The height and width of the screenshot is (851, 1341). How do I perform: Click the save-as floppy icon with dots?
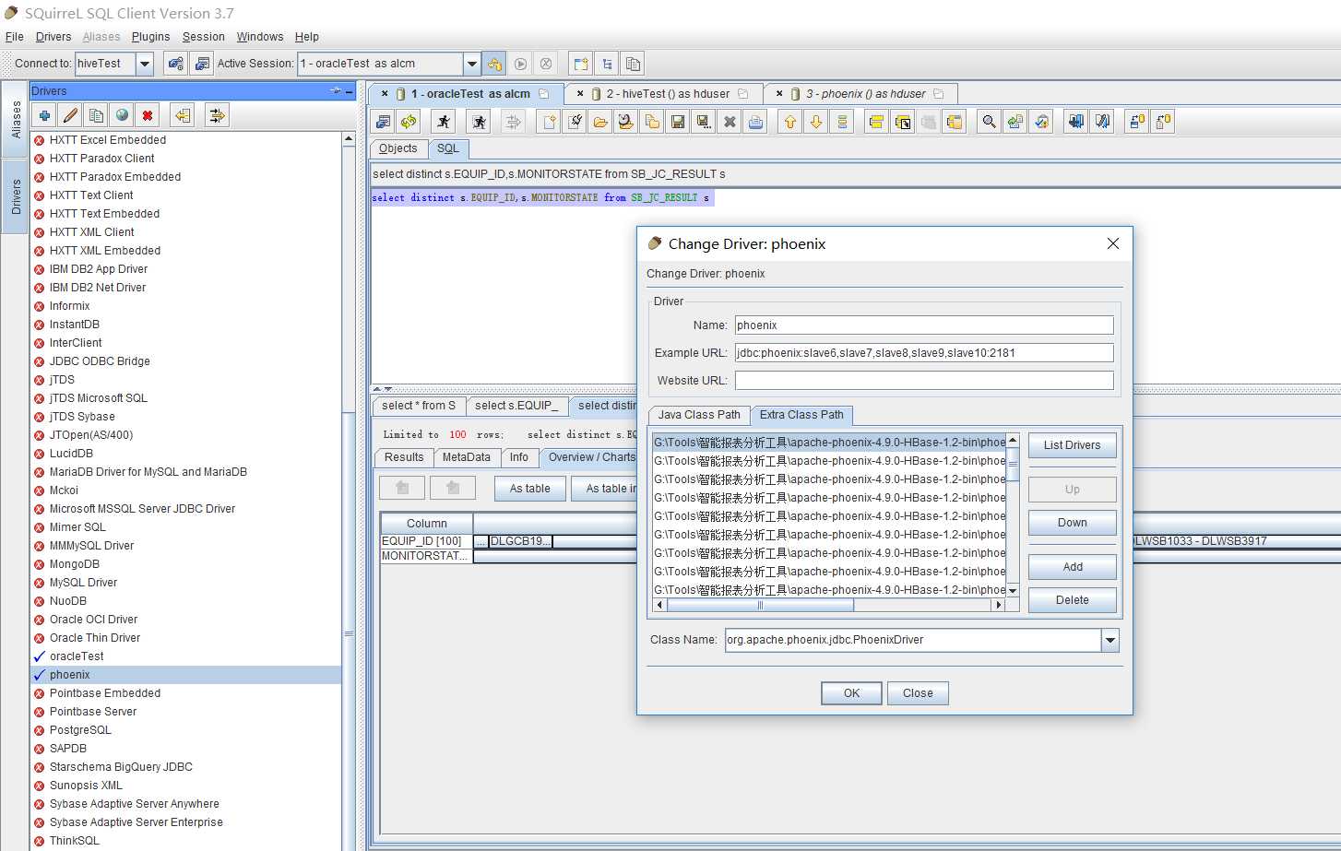click(x=704, y=122)
